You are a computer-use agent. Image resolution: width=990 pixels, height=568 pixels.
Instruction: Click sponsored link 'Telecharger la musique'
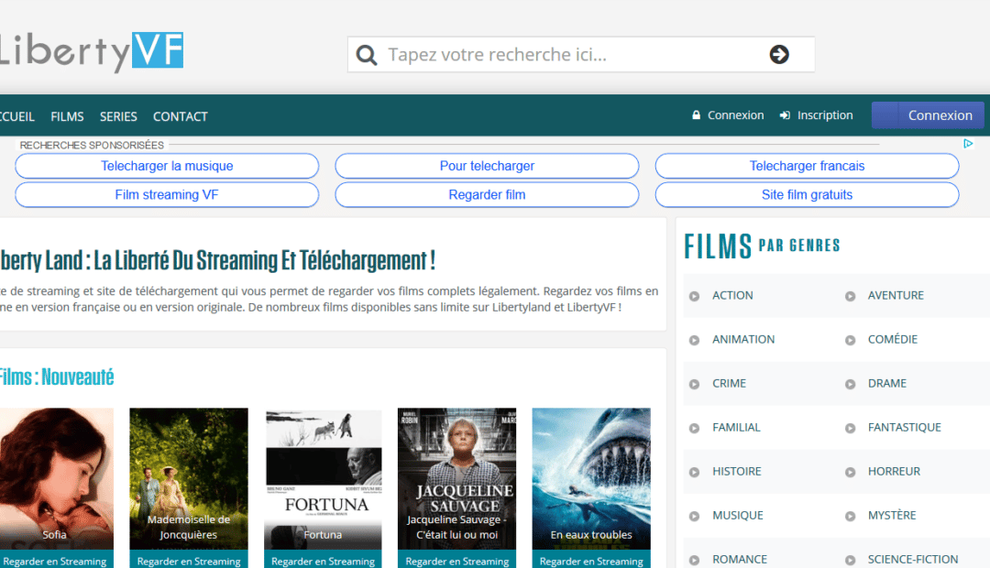click(x=167, y=166)
